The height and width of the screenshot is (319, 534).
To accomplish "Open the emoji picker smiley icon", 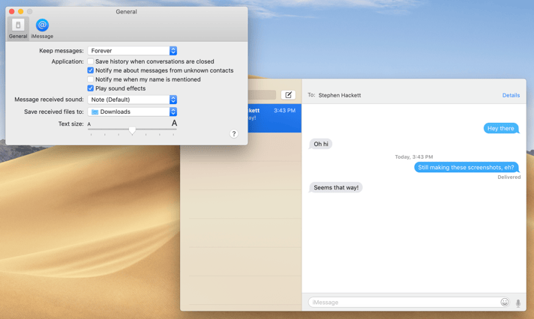I will click(504, 302).
